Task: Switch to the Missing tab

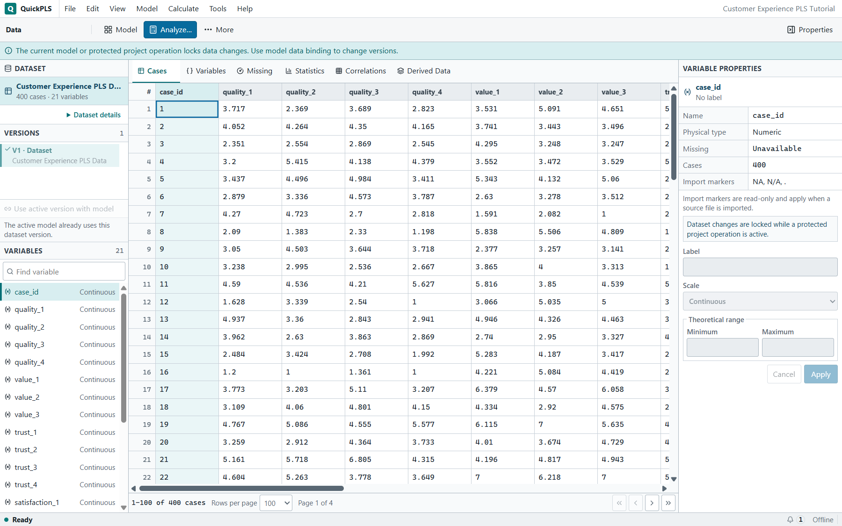Action: (254, 71)
